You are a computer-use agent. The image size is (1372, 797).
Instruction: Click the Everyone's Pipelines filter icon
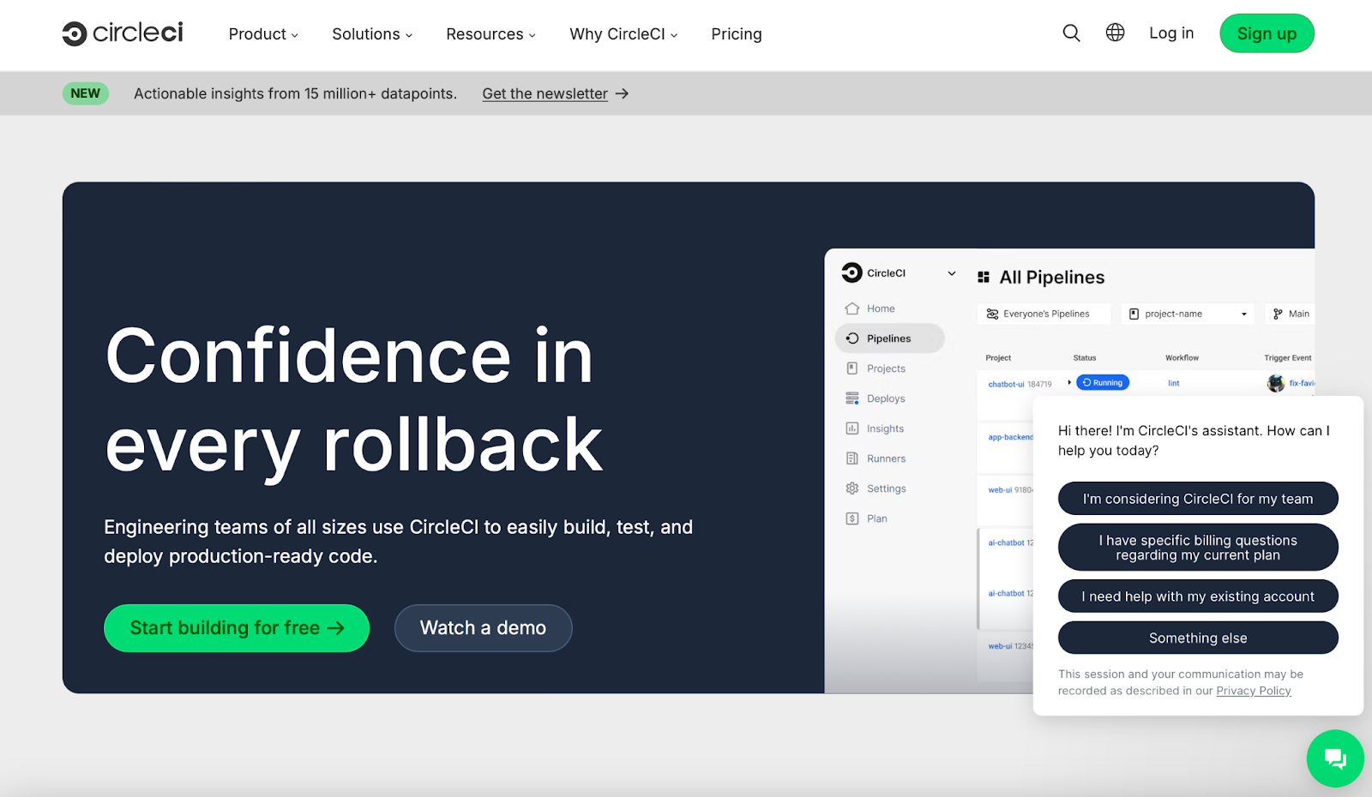tap(992, 314)
